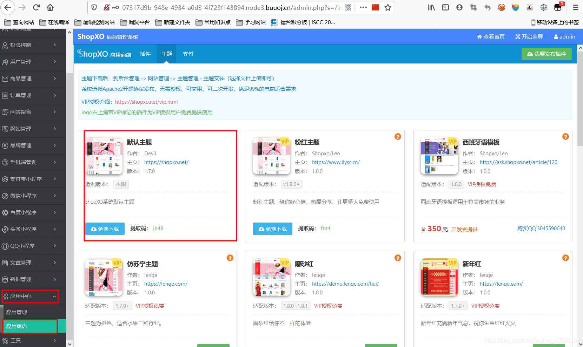Expand QQ小程序 sidebar section
Image resolution: width=583 pixels, height=347 pixels.
pos(33,246)
